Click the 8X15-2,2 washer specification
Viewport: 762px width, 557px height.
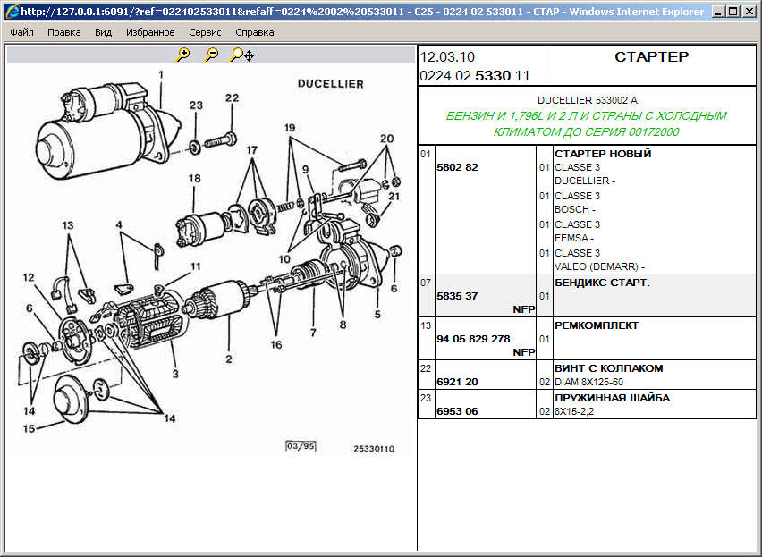tap(574, 412)
